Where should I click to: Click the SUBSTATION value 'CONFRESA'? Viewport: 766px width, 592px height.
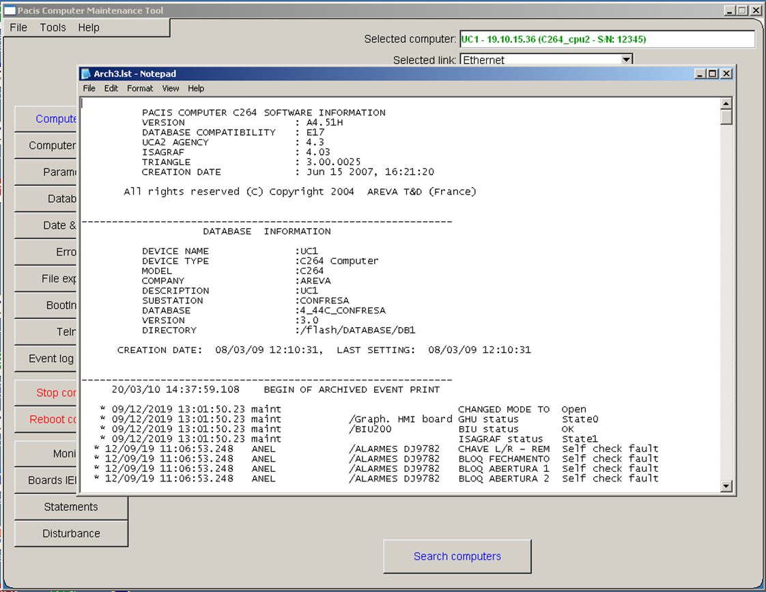(x=324, y=300)
